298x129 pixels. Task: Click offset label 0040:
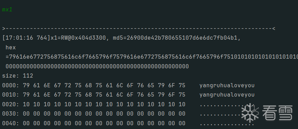pos(11,123)
